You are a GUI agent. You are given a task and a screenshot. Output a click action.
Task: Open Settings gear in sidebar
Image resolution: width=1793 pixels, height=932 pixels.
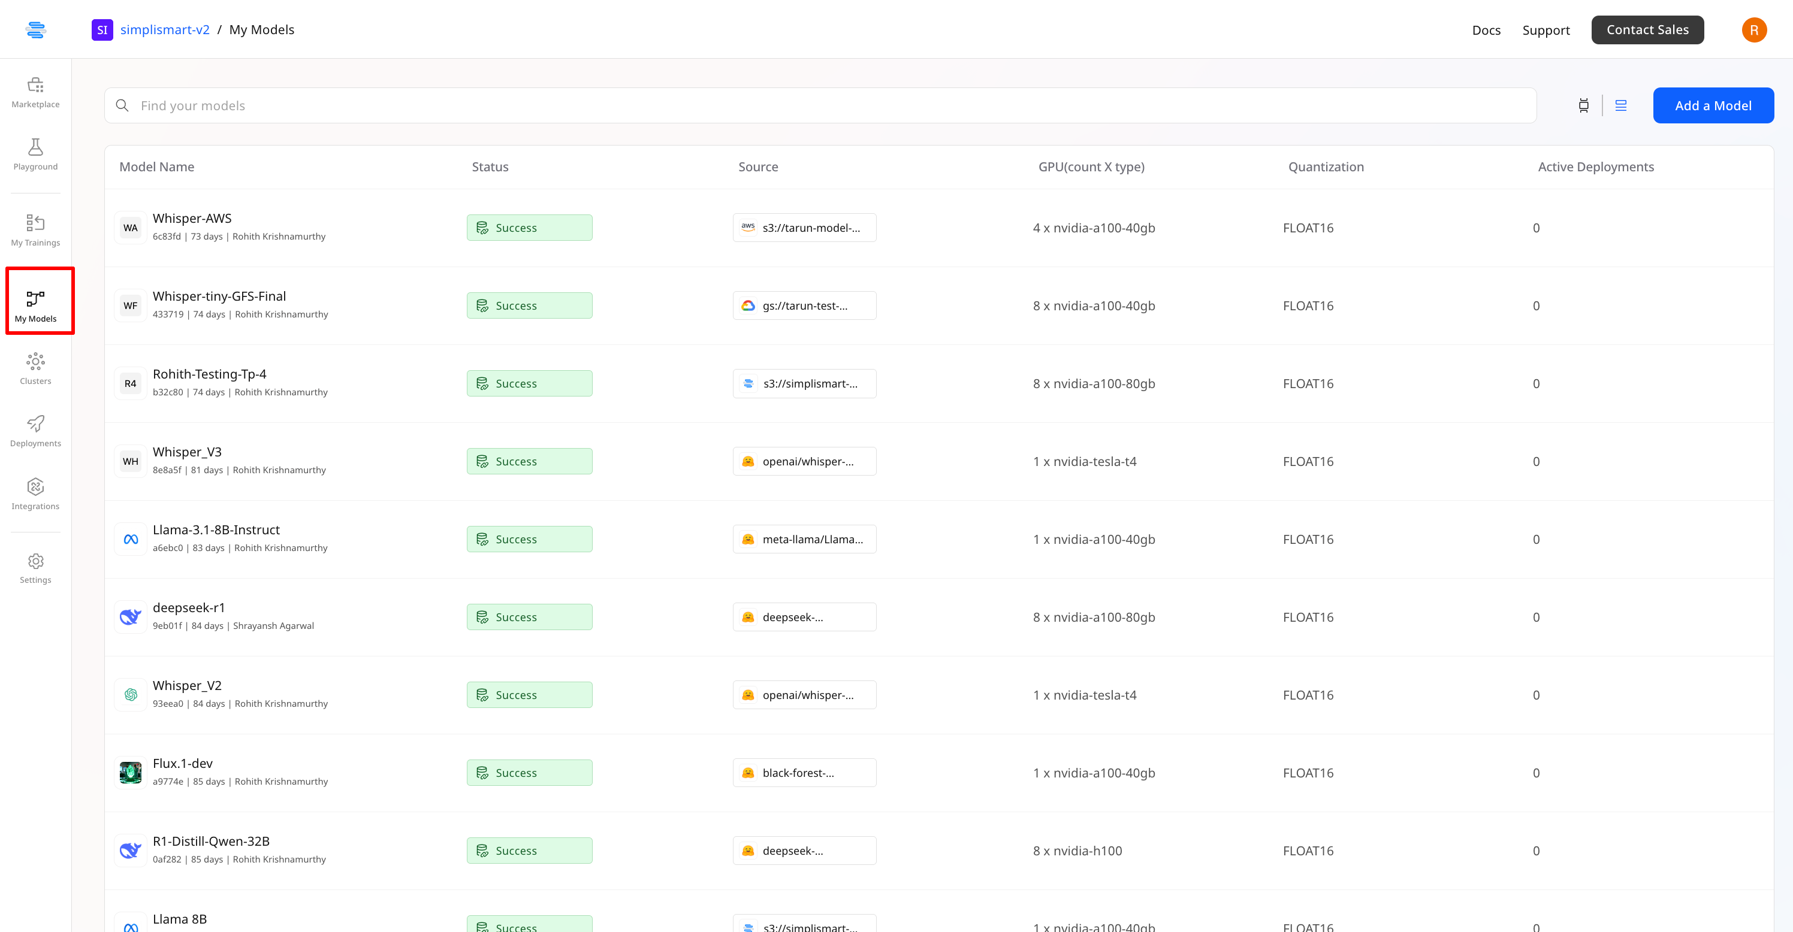click(x=35, y=568)
